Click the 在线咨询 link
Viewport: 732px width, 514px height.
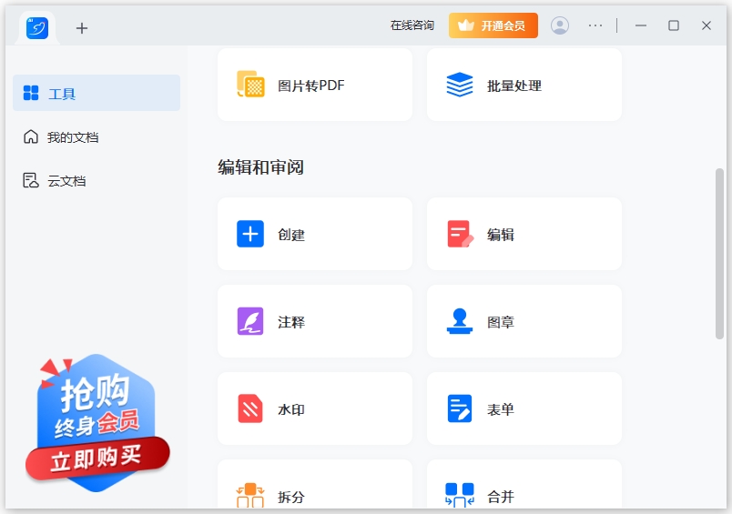point(412,25)
